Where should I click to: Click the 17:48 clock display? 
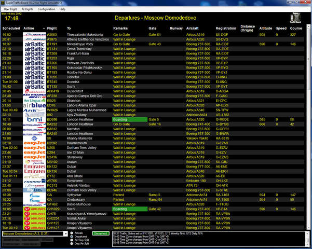coord(11,19)
